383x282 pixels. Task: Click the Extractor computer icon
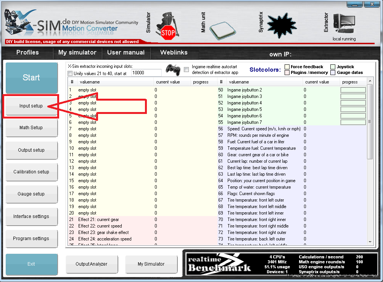coord(344,25)
